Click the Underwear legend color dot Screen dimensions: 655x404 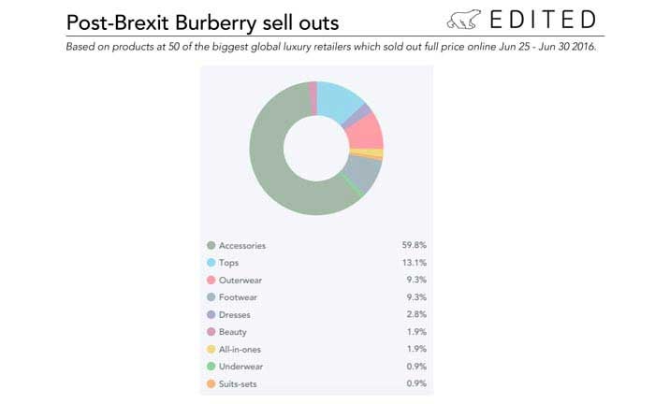point(211,367)
